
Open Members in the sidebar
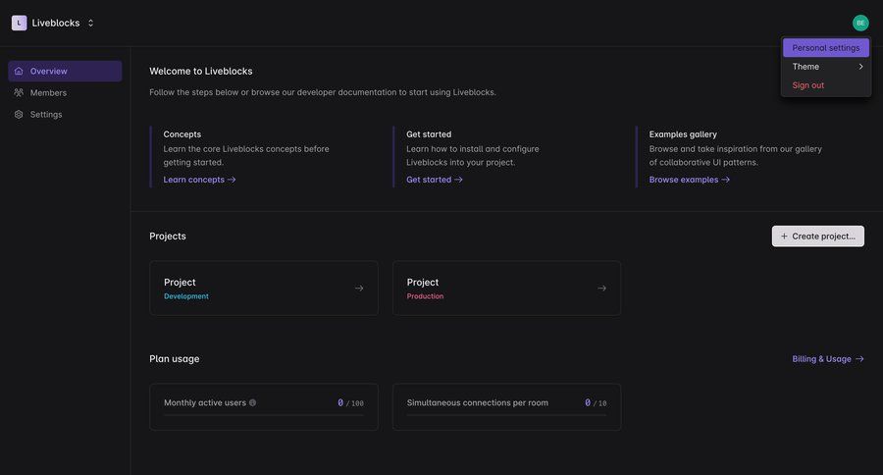click(x=65, y=92)
